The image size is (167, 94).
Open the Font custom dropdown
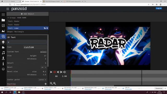[35, 47]
